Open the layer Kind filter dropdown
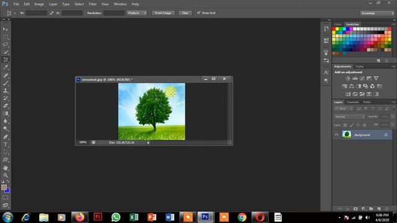Screen dimensions: 397x223 click(344, 109)
